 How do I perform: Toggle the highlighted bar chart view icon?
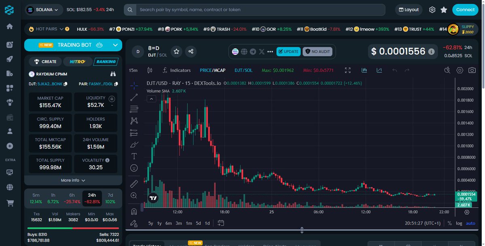364,70
